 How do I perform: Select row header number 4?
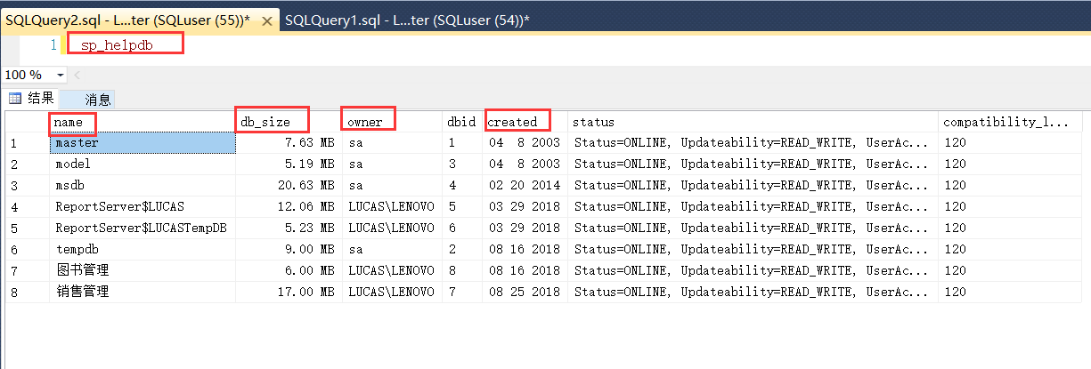click(27, 206)
